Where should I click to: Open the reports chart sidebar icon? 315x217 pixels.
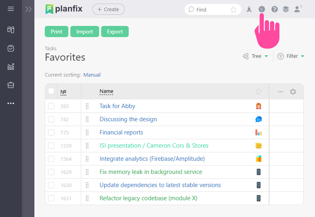click(x=11, y=67)
